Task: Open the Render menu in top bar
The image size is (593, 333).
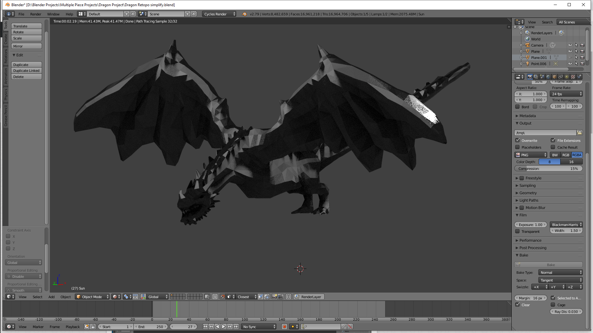Action: 36,14
